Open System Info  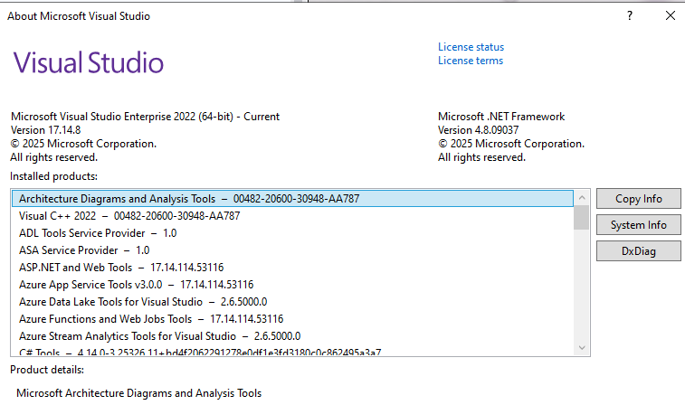click(x=638, y=225)
